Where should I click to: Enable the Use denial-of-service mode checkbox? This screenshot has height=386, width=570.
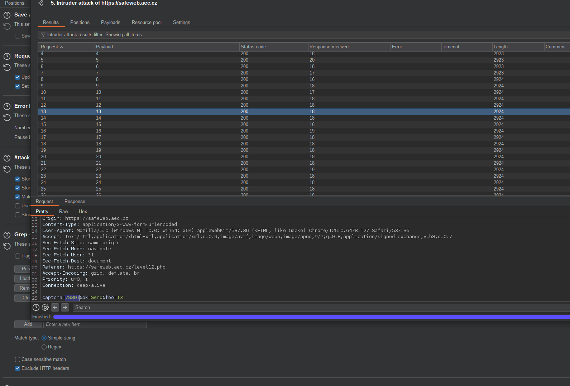(x=18, y=206)
